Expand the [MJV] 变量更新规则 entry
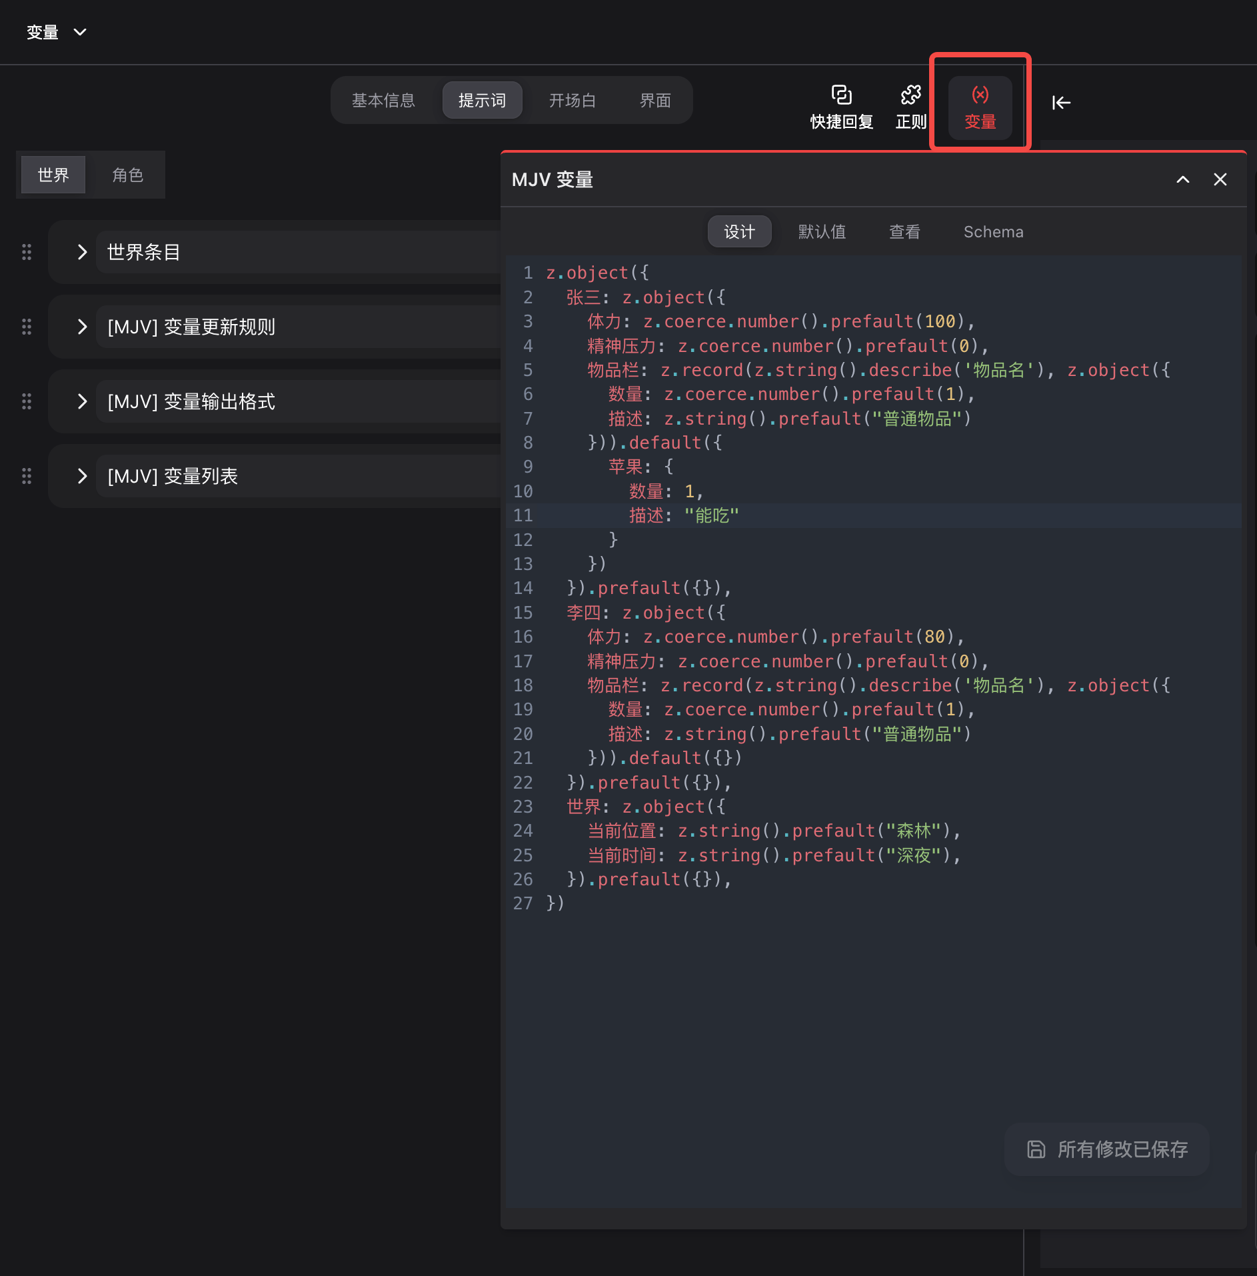 [82, 327]
